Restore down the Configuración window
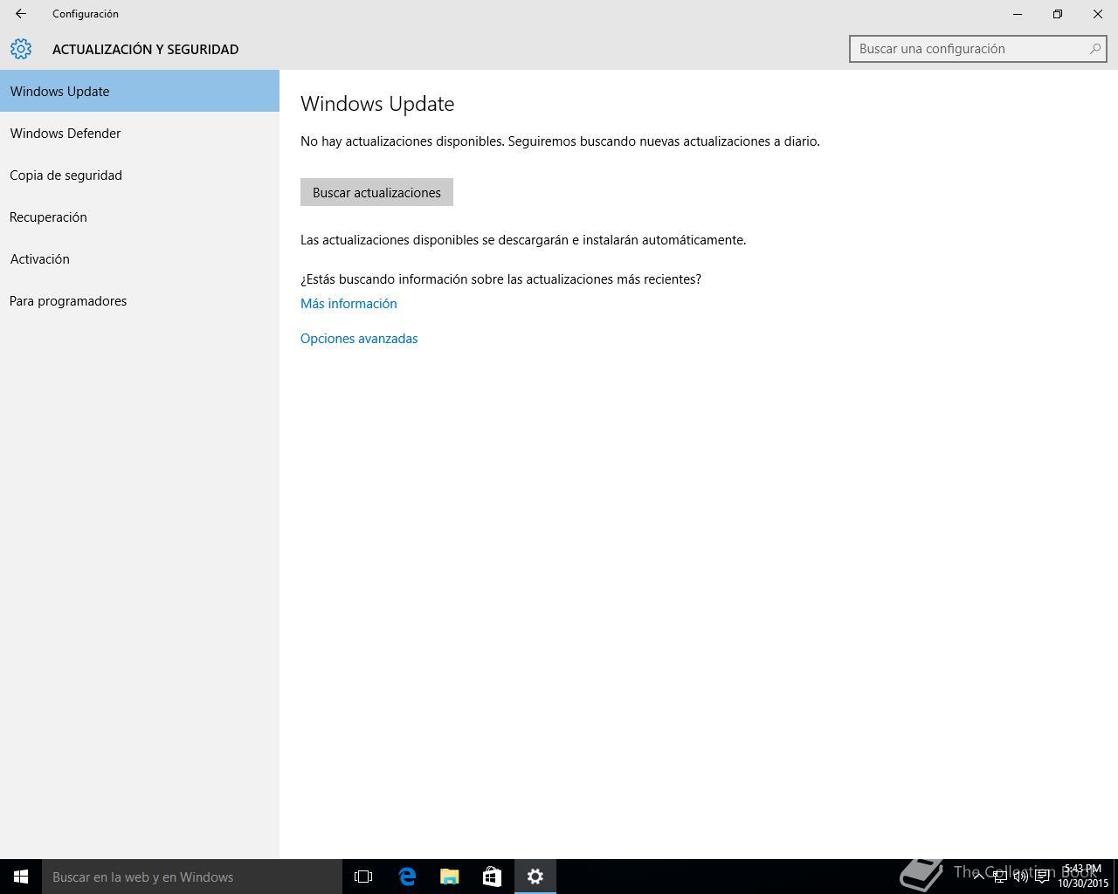The height and width of the screenshot is (894, 1118). point(1058,14)
